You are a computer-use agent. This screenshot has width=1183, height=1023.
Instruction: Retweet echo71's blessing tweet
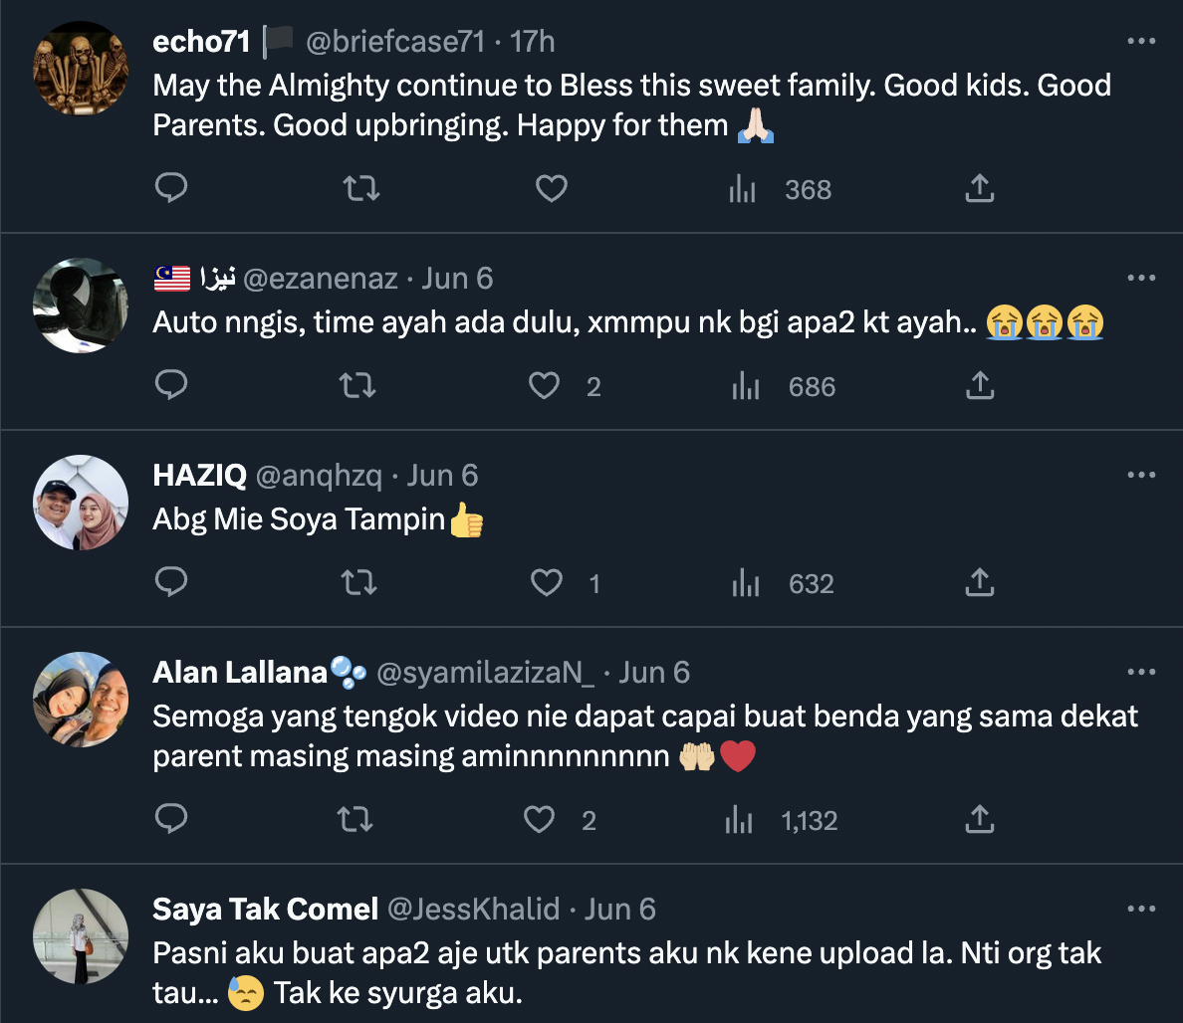(361, 188)
